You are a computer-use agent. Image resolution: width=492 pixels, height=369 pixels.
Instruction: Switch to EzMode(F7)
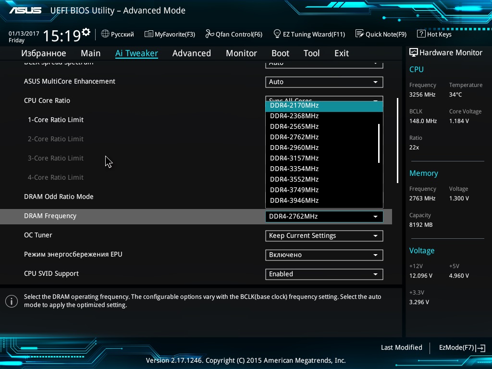(462, 348)
